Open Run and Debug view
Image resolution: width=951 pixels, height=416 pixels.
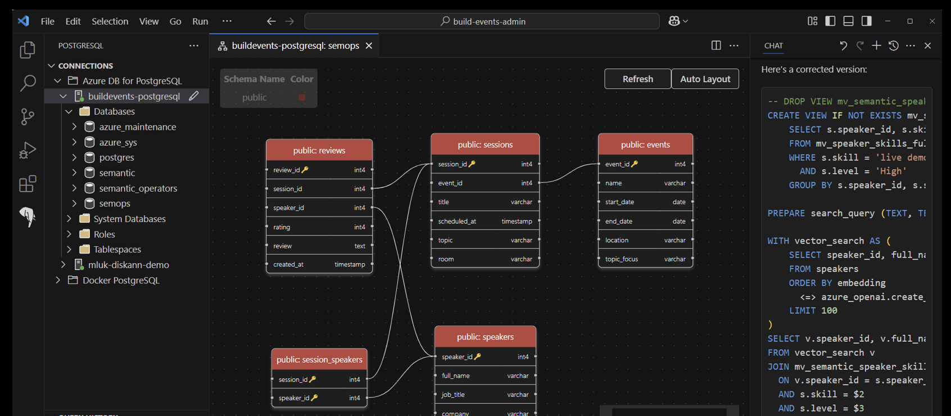[28, 150]
